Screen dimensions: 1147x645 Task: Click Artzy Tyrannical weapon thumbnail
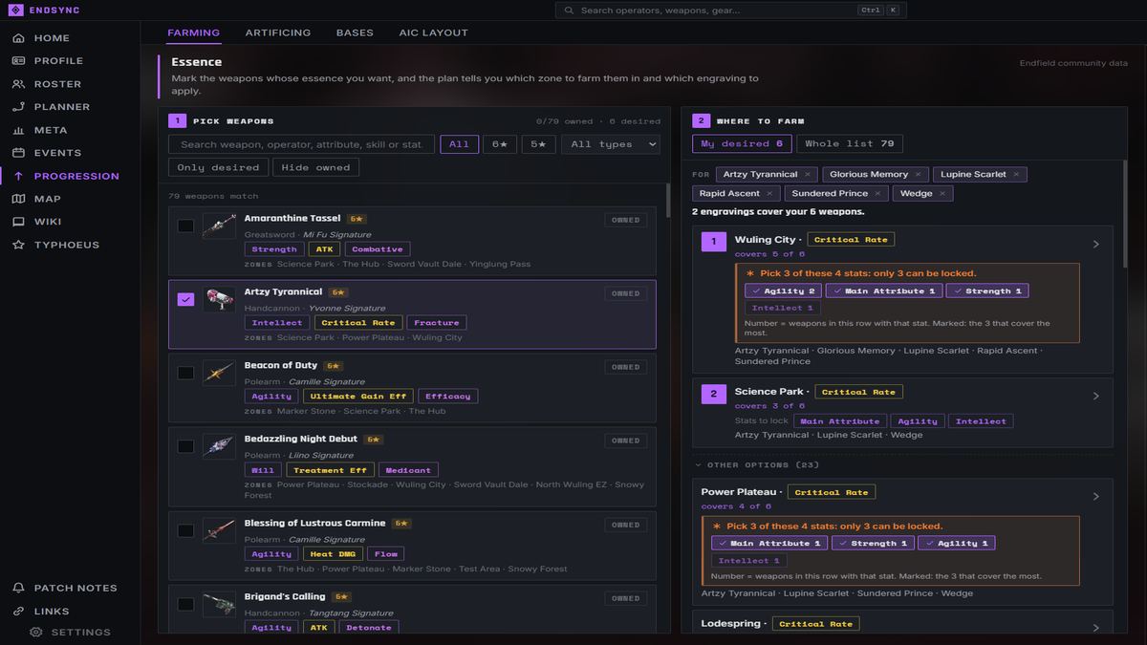[219, 300]
